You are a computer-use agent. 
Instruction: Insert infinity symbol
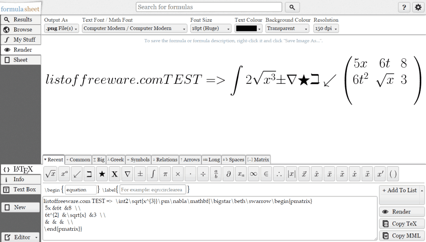[x=254, y=174]
